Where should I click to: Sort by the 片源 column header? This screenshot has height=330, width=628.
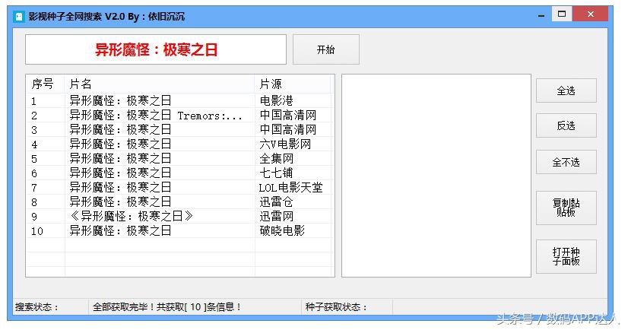pyautogui.click(x=293, y=84)
